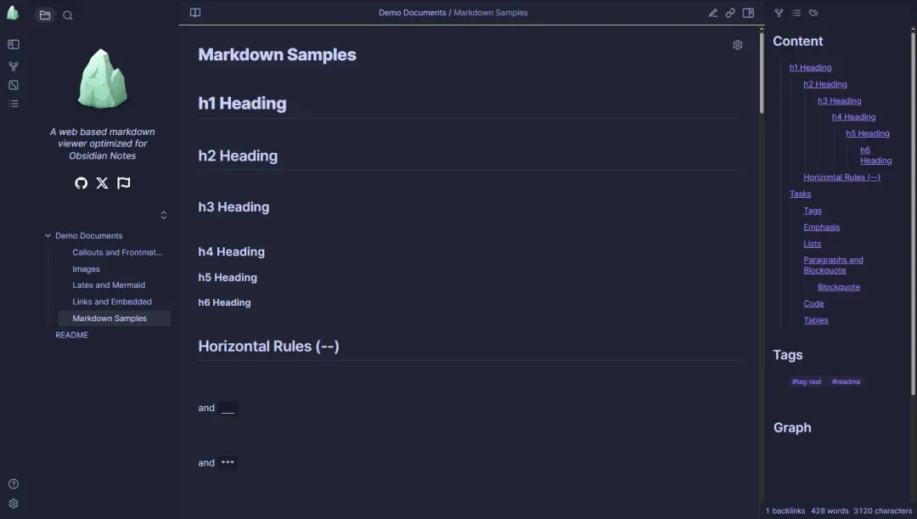Open Latex and Mermaid note

(x=109, y=285)
